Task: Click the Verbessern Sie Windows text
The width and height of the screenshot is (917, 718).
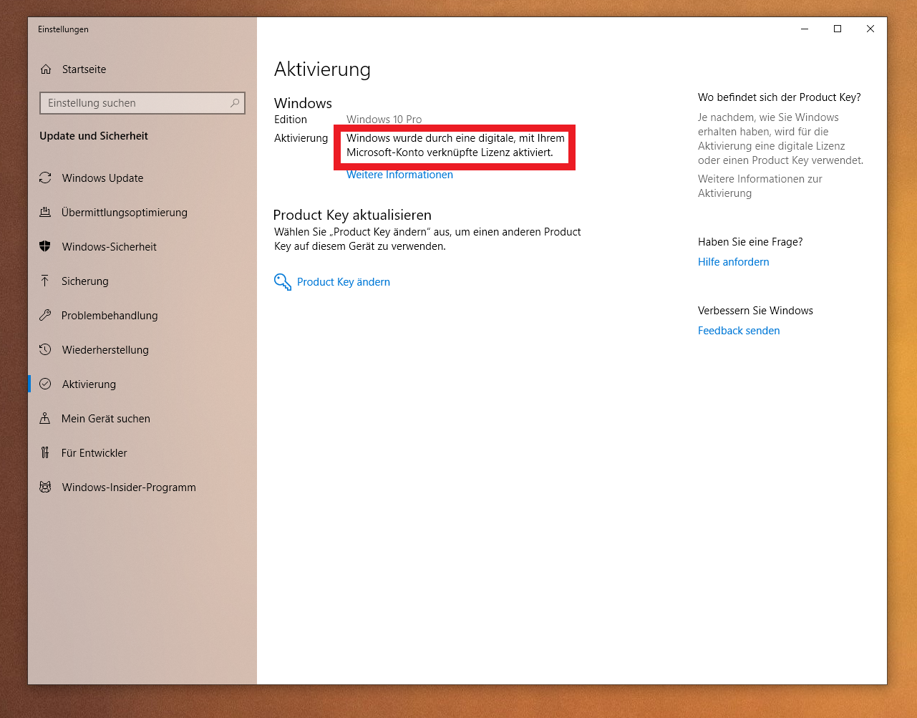Action: pos(755,311)
